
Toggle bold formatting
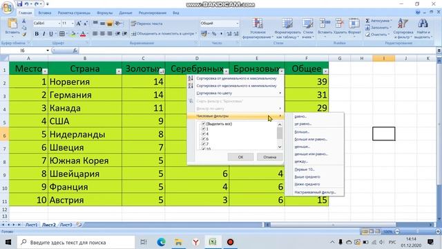tap(37, 34)
